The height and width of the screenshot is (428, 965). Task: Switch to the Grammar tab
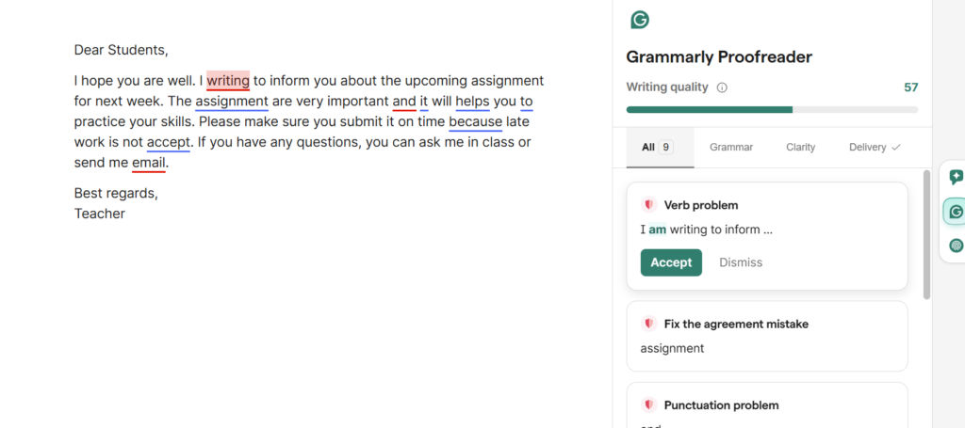point(731,147)
